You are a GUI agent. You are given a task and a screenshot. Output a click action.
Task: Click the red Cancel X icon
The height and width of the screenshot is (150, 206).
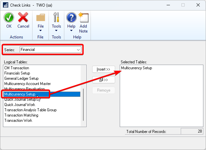23,17
